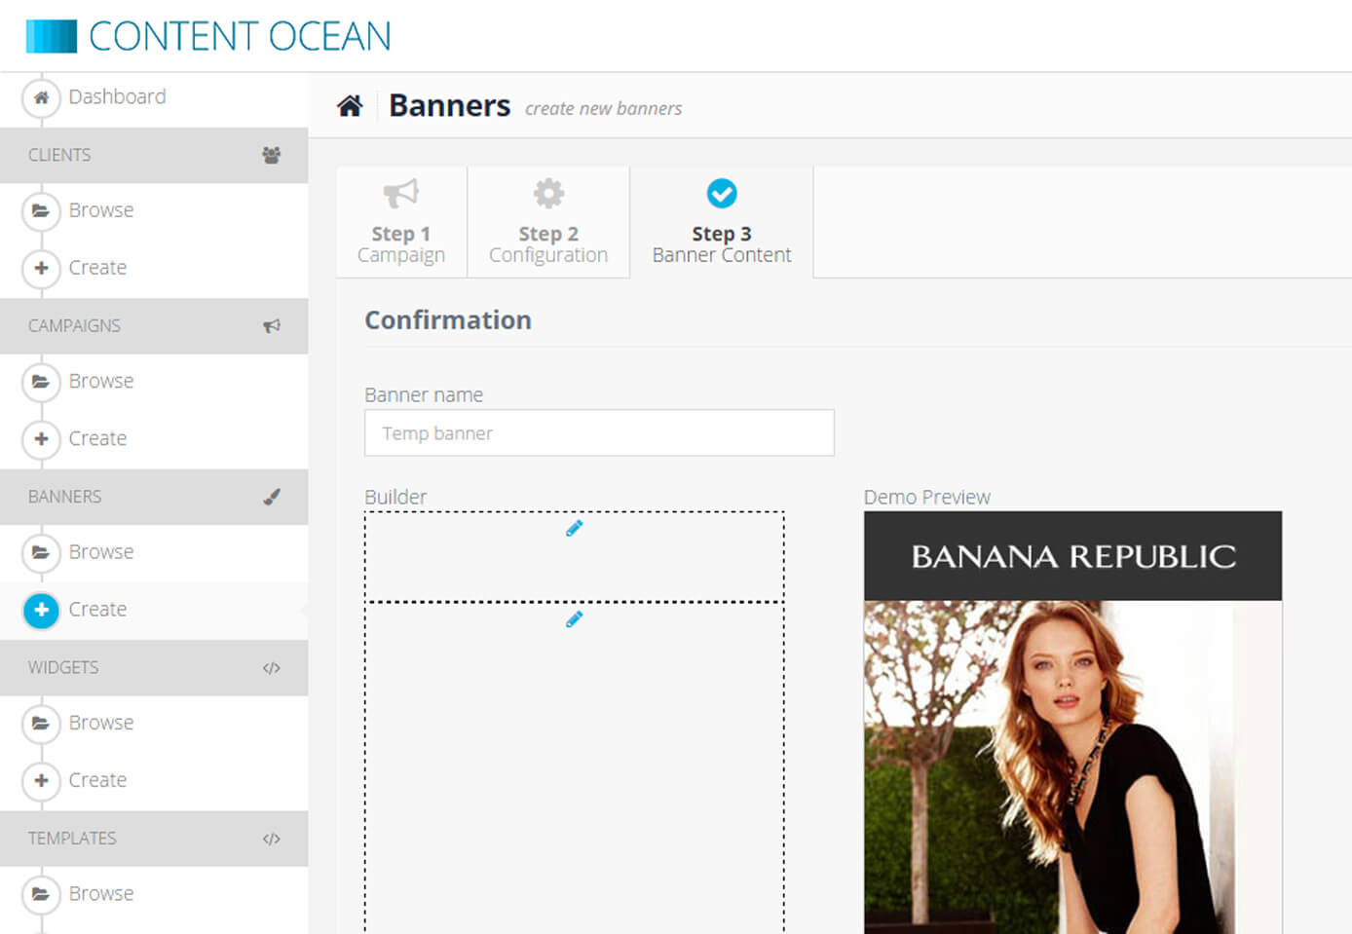
Task: Focus the Banner name input field
Action: [x=599, y=432]
